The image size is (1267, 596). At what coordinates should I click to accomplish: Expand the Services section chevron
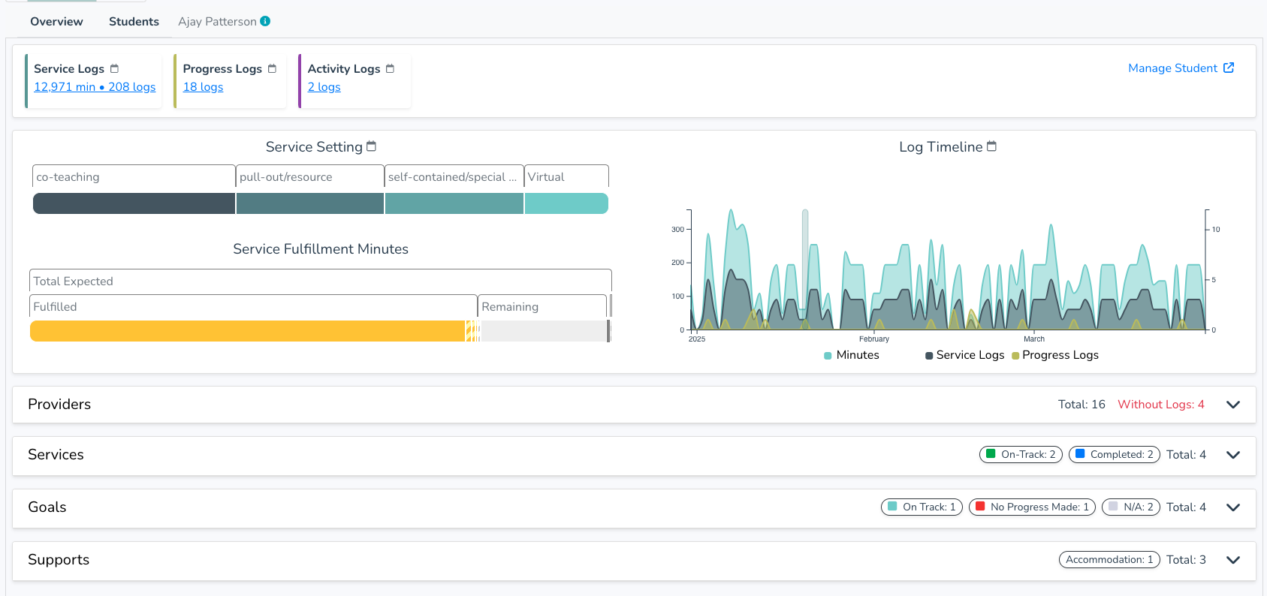coord(1232,455)
